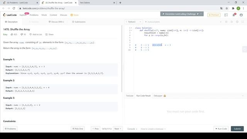Collapse the class Solution fold arrow
Viewport: 247px width, 139px height.
[132, 28]
